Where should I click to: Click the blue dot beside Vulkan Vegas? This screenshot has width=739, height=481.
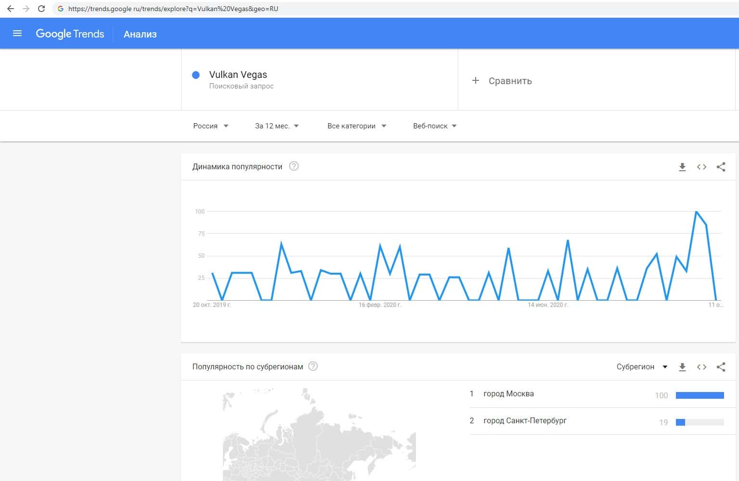pos(196,75)
